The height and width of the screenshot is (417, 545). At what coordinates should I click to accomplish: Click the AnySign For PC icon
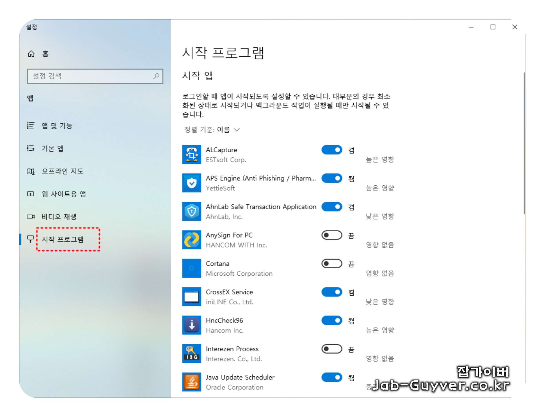pyautogui.click(x=192, y=240)
